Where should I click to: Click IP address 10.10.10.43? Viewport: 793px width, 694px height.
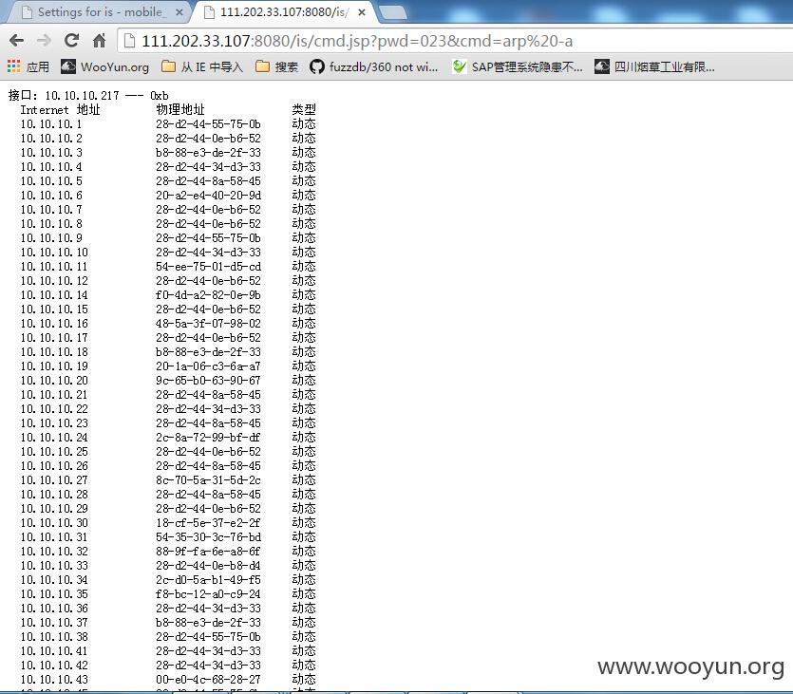coord(54,680)
